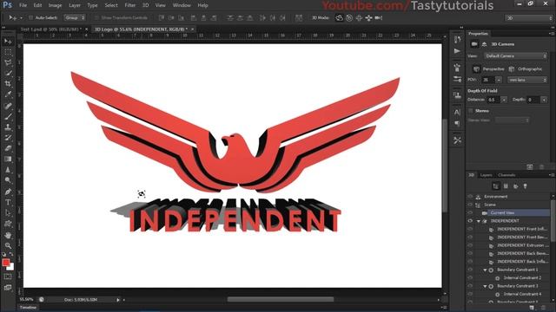The image size is (556, 312).
Task: Select the Eyedropper tool
Action: [x=8, y=94]
